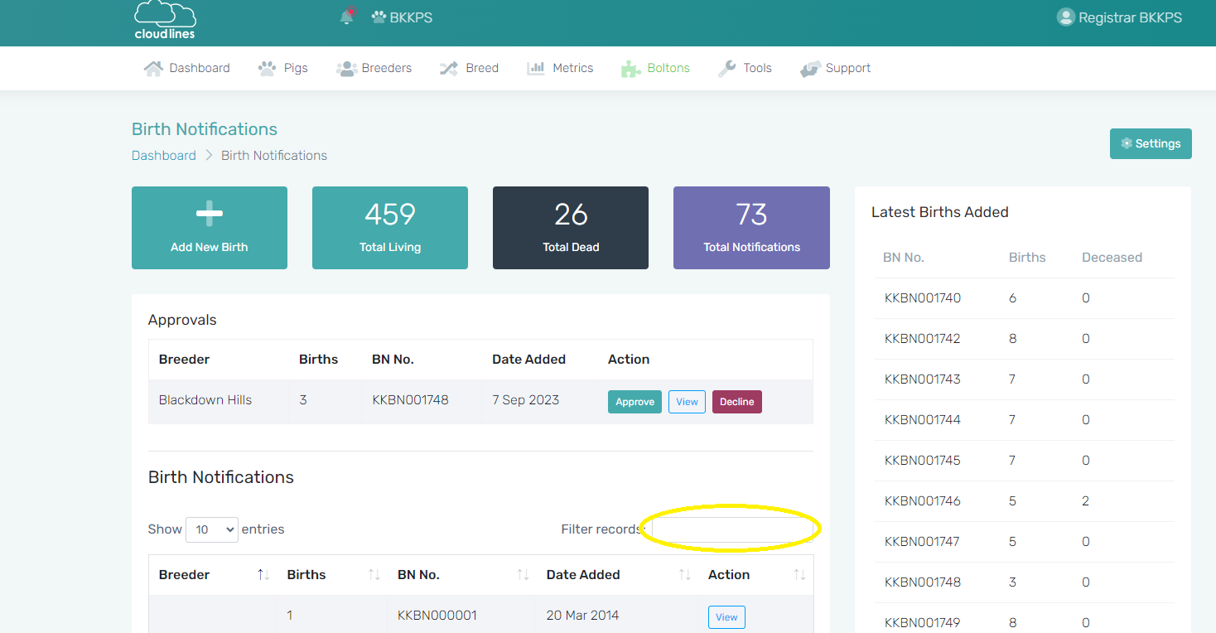1216x633 pixels.
Task: Open the Support menu item
Action: coord(848,69)
